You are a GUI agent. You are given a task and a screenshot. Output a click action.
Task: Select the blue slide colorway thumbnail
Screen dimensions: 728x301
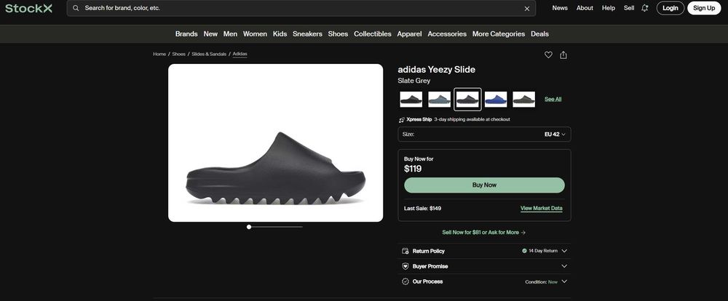(496, 99)
